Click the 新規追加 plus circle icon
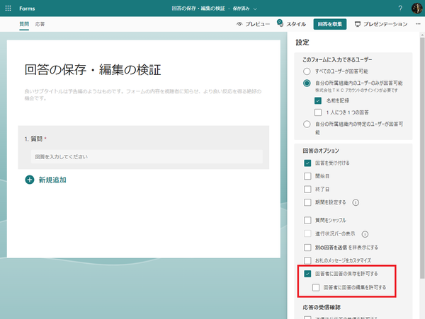 (x=30, y=180)
